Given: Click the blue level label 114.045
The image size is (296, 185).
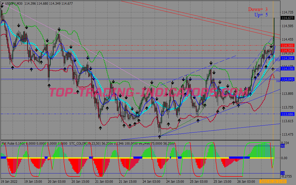Looking at the screenshot, I should tap(287, 80).
